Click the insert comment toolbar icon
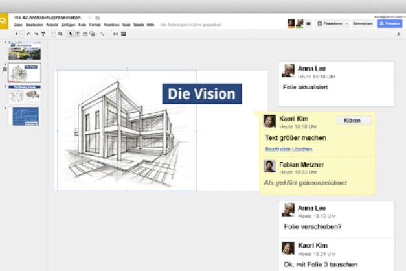The image size is (406, 271). pos(124,34)
